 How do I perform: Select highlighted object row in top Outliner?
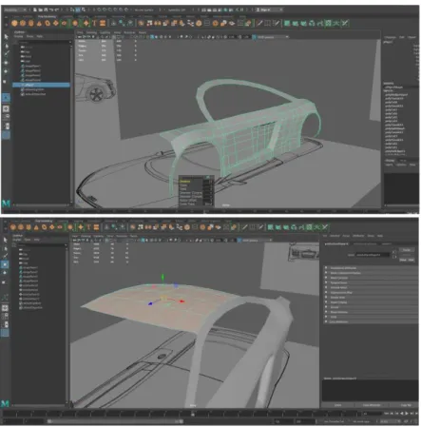click(x=41, y=85)
